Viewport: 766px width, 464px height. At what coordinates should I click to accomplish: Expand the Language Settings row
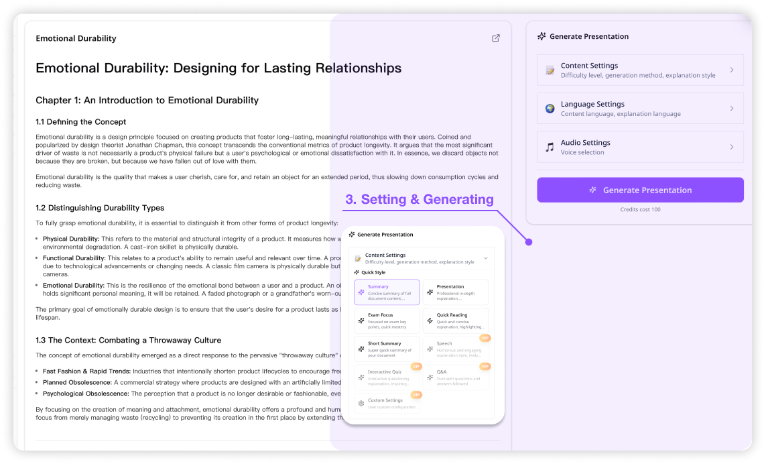(x=640, y=109)
